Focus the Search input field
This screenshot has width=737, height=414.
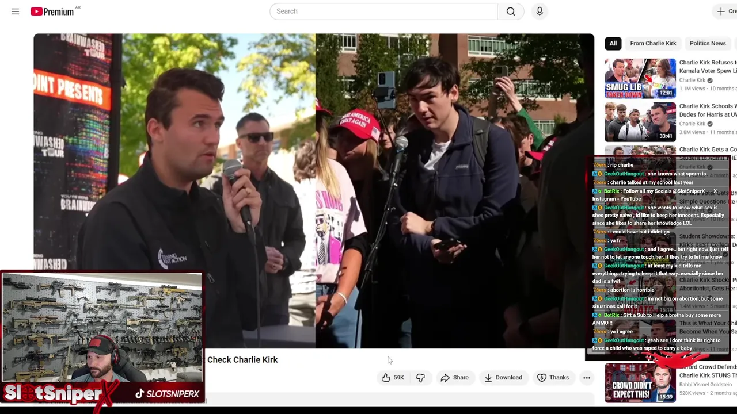383,11
